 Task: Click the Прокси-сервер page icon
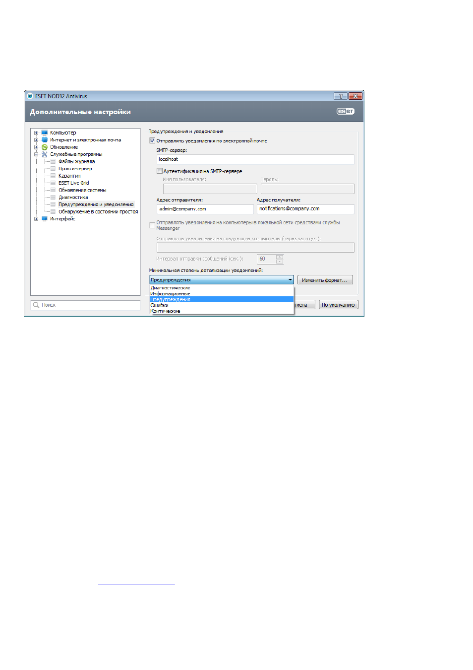53,169
